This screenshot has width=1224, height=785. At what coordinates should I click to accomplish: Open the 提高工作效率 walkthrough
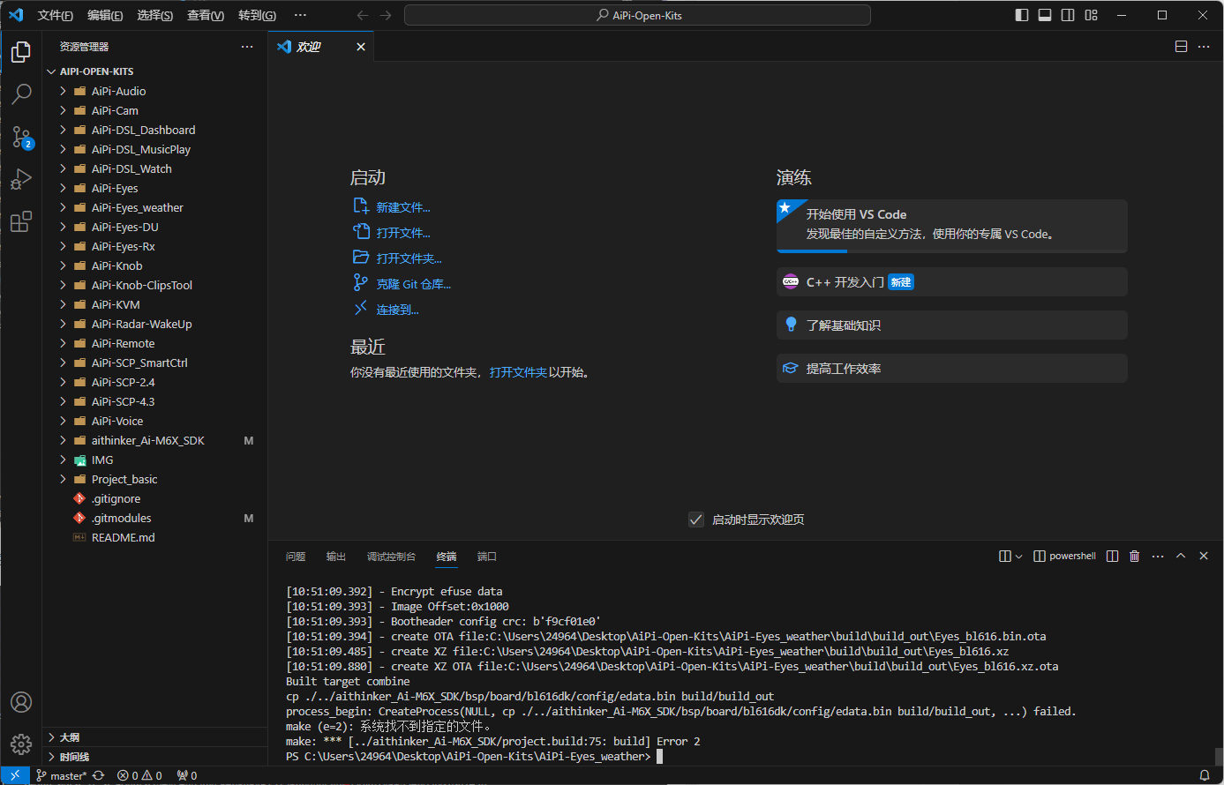(952, 369)
